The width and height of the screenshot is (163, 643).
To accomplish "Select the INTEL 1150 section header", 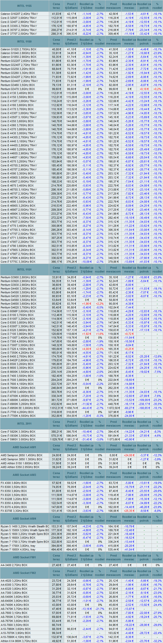I will 24,42.
